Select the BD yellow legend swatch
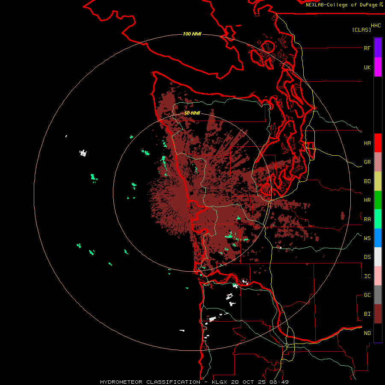The height and width of the screenshot is (385, 385). click(x=378, y=181)
